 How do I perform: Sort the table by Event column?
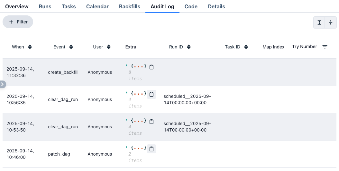[71, 47]
